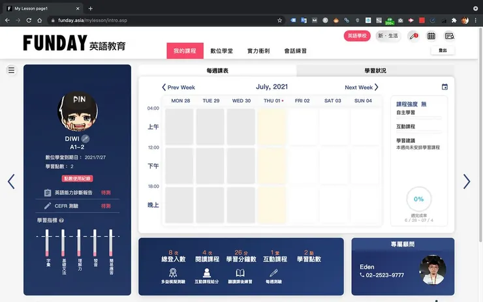Click the 英語學校 pill button
The image size is (483, 302).
(x=357, y=36)
